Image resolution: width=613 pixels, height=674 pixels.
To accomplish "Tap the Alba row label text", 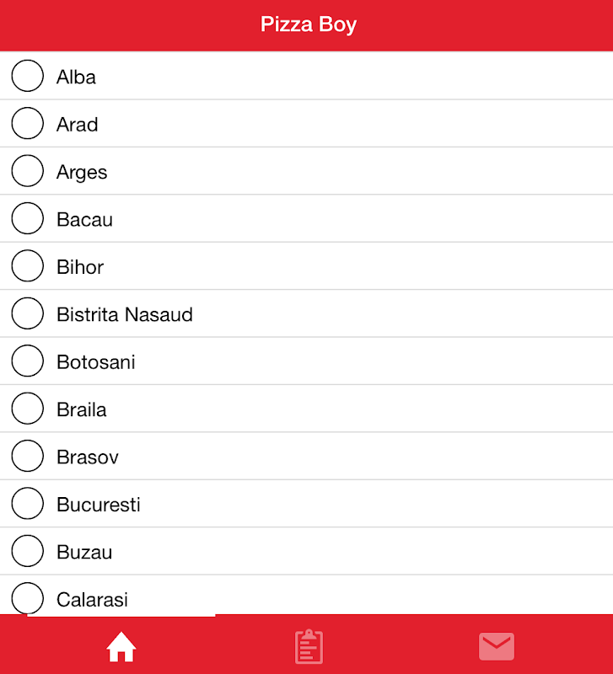I will [x=76, y=77].
